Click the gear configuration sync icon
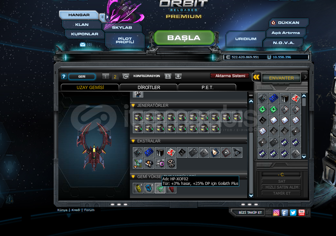The height and width of the screenshot is (236, 336). point(126,76)
